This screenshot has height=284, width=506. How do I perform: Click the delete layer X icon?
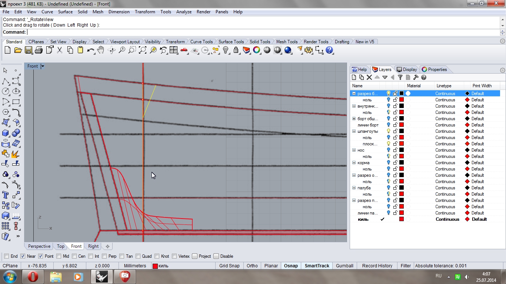tap(369, 77)
